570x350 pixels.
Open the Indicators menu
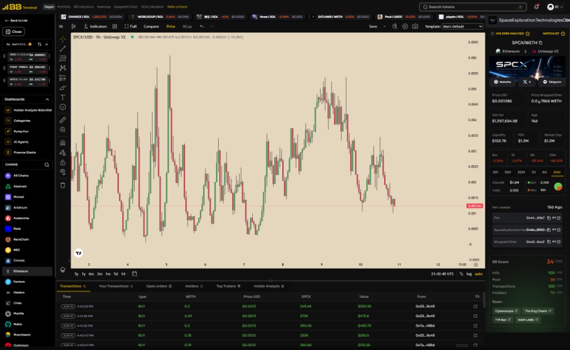pos(95,26)
